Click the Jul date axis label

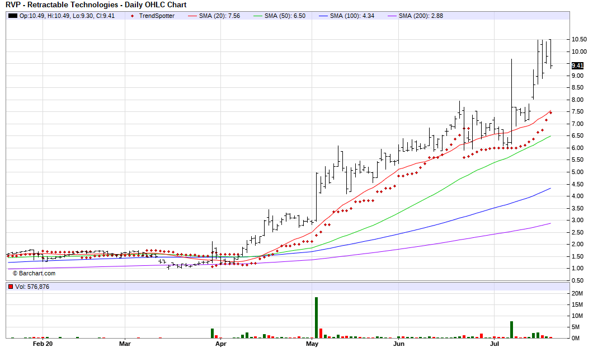click(x=495, y=344)
